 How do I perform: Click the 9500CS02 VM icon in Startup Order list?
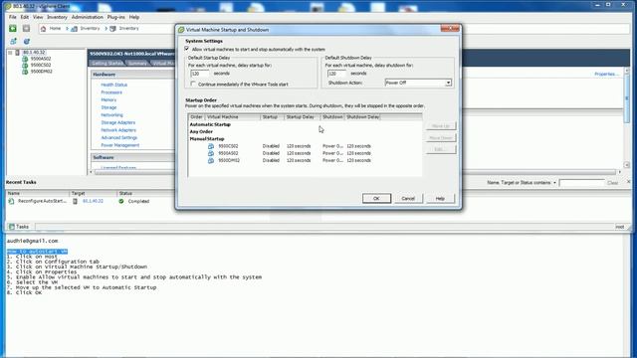tap(211, 146)
